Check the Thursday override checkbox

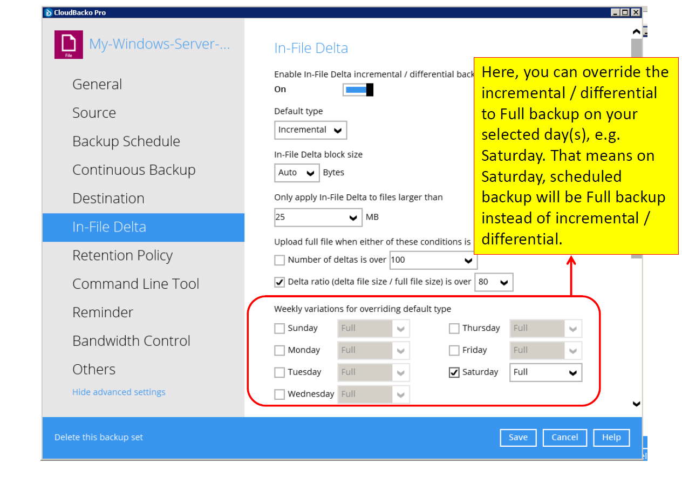(x=454, y=328)
